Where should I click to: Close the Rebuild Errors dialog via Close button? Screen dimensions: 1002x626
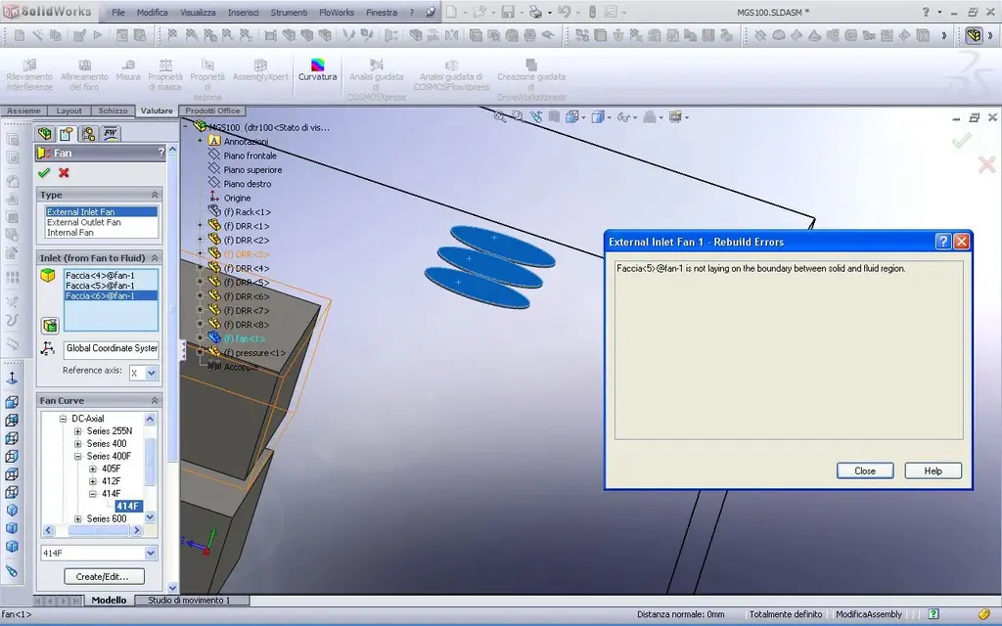click(865, 470)
